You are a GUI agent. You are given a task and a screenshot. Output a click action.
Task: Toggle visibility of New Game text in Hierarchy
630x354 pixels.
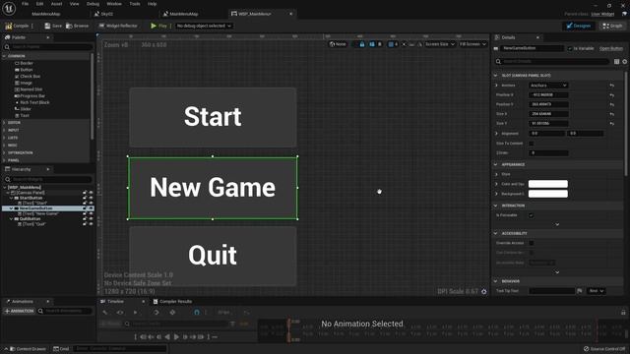coord(91,213)
